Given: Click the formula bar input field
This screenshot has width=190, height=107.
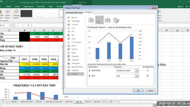Looking at the screenshot, I should (x=47, y=25).
